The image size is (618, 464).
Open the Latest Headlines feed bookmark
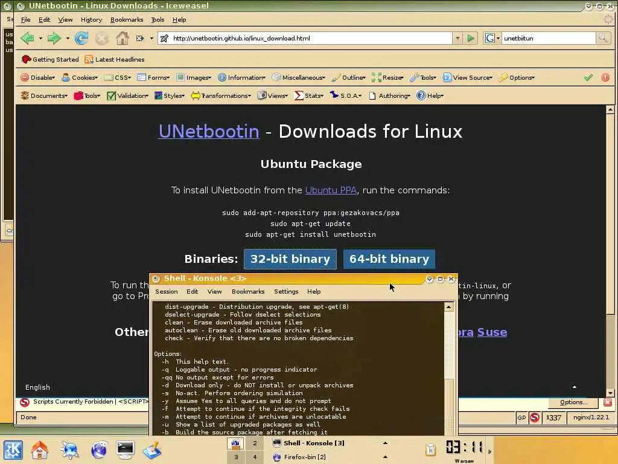click(x=115, y=59)
